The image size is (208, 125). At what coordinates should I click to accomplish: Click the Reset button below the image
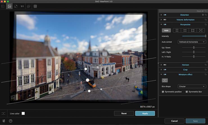click(124, 113)
